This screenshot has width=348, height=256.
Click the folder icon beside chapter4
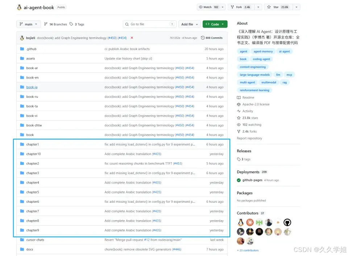coord(22,182)
